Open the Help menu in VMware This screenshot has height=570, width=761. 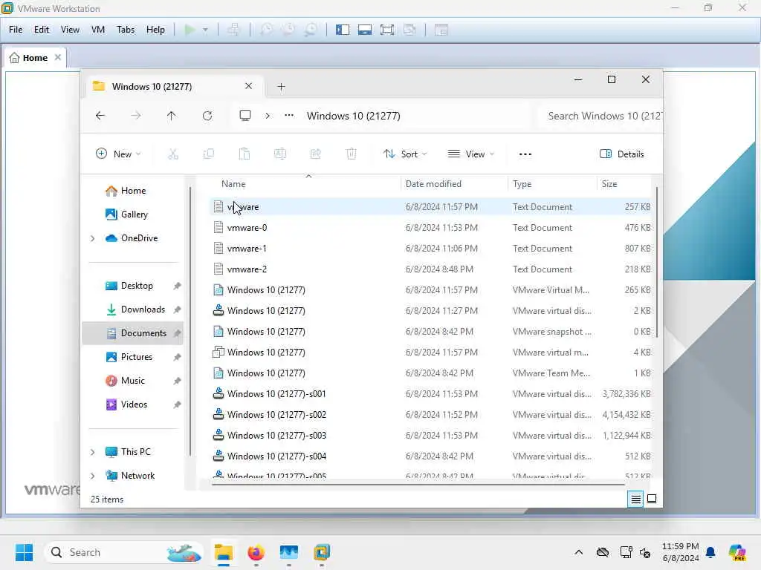[x=155, y=30]
